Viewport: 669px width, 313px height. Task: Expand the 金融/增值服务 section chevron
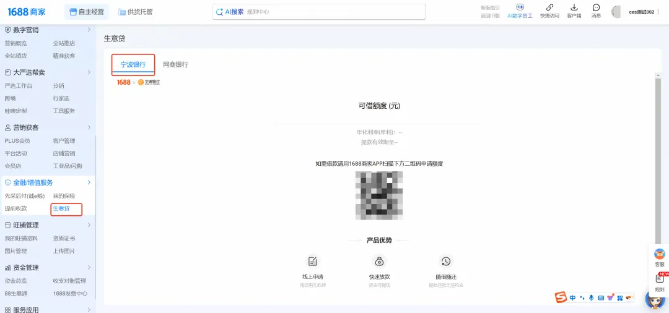click(x=89, y=182)
